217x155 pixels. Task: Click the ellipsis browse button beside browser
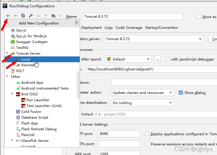click(157, 59)
